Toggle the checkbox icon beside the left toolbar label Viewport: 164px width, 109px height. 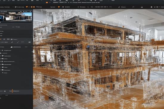click(16, 7)
